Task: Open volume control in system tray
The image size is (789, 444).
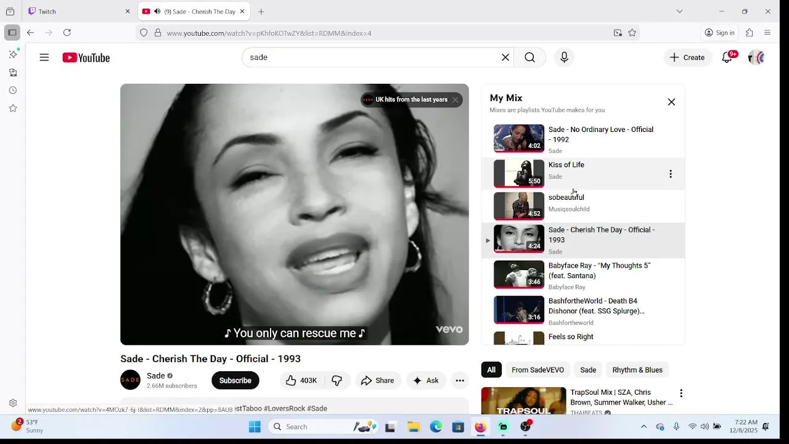Action: pyautogui.click(x=705, y=427)
